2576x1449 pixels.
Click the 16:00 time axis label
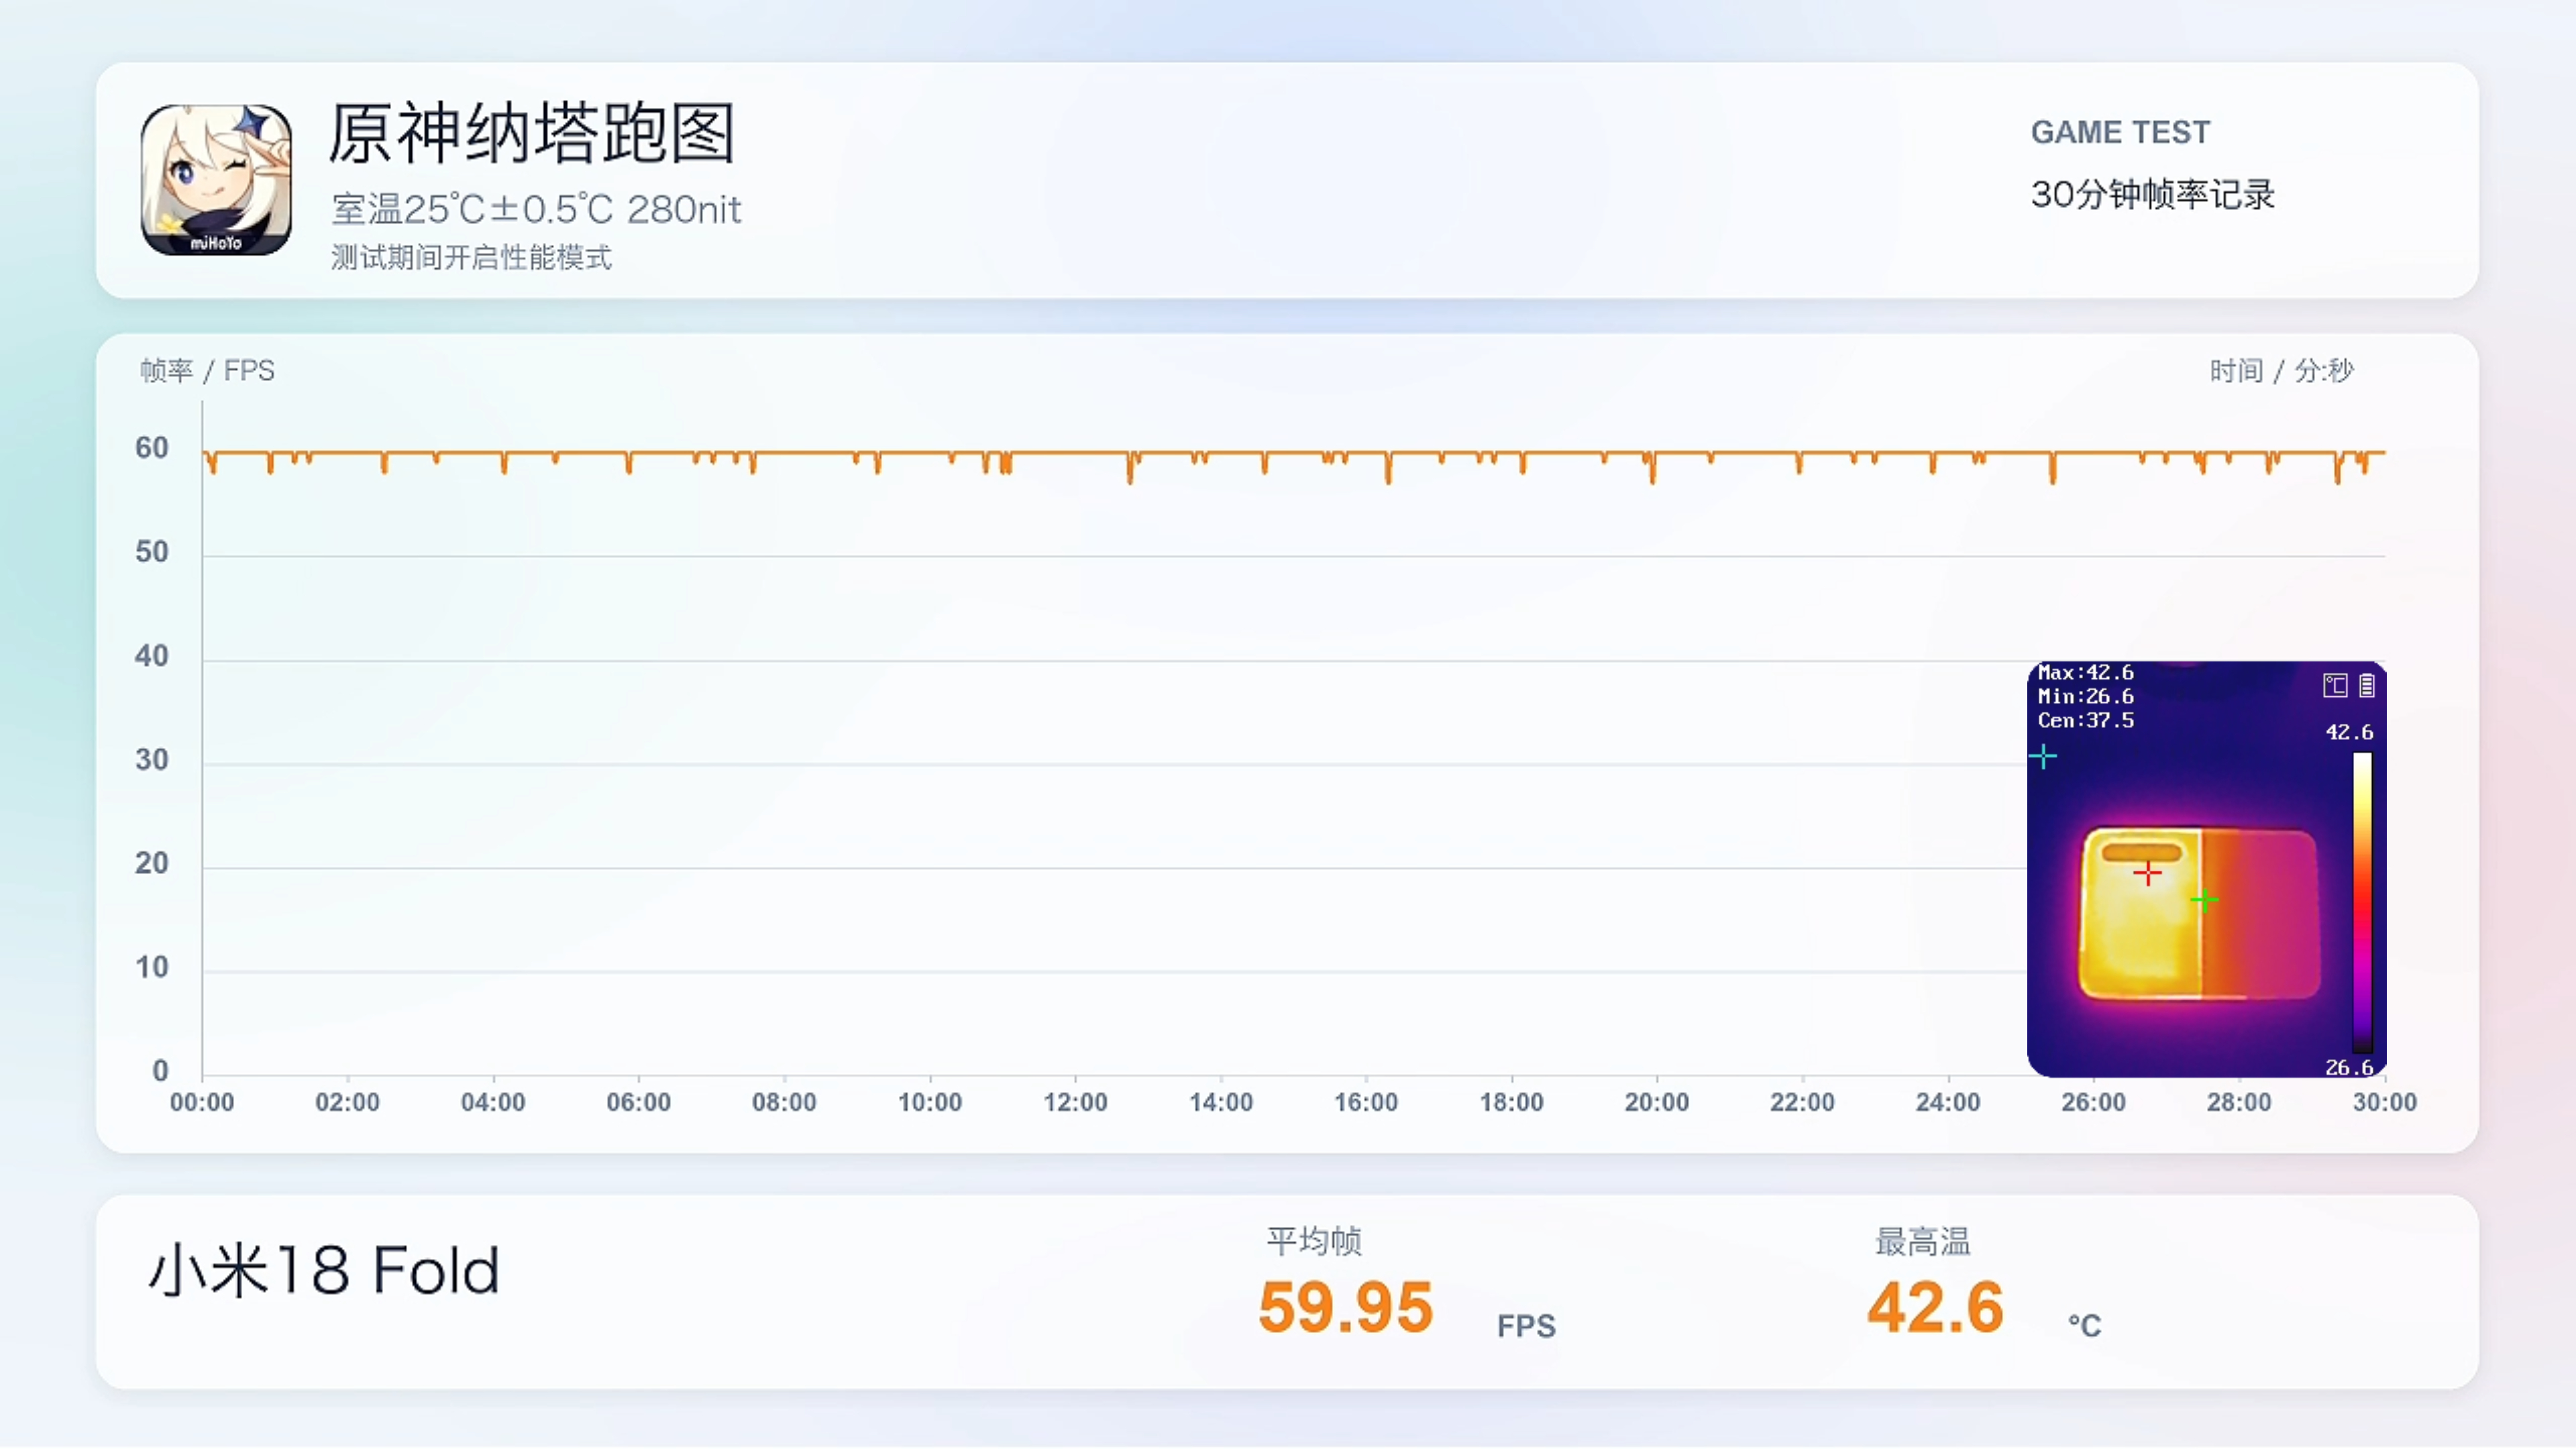coord(1366,1102)
